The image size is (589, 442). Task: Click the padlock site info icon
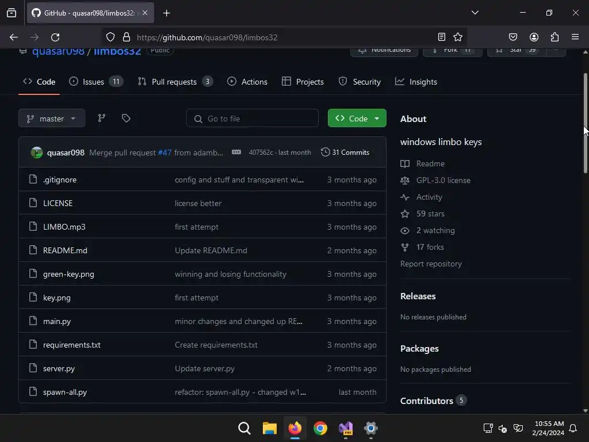pyautogui.click(x=127, y=37)
